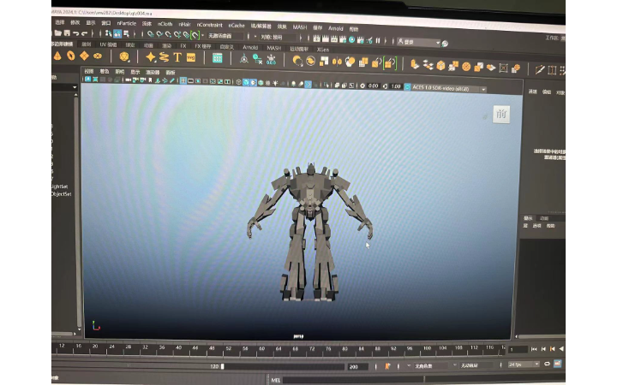Select the platonic solid shelf icon

tap(124, 57)
